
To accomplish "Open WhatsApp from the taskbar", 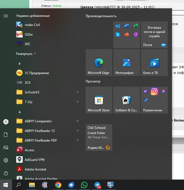I will coord(84,185).
